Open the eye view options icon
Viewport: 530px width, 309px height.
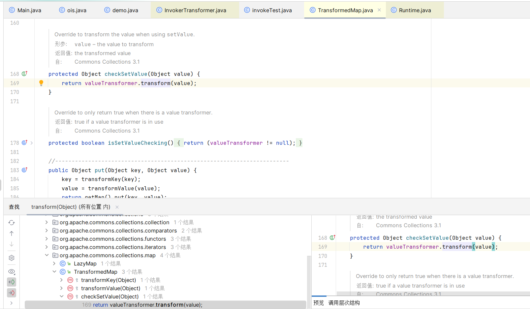point(12,271)
